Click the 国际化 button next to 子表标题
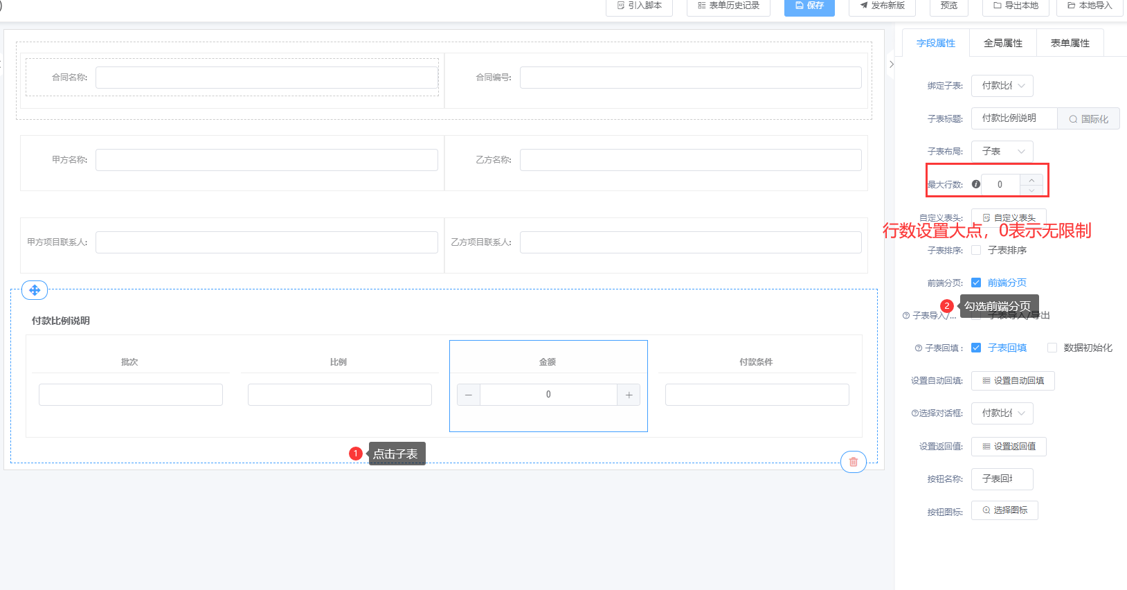Viewport: 1127px width, 590px height. tap(1088, 119)
